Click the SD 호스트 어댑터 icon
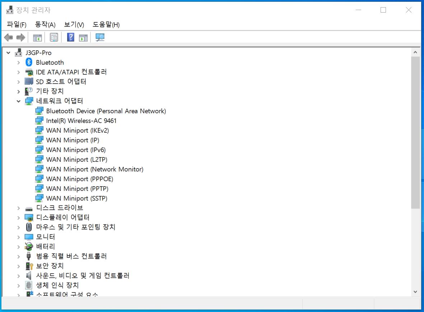Image resolution: width=424 pixels, height=312 pixels. pyautogui.click(x=29, y=82)
